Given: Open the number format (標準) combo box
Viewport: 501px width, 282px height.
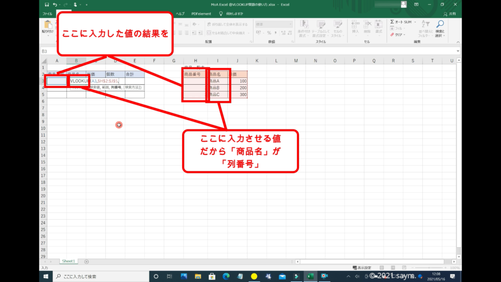Looking at the screenshot, I should [268, 24].
